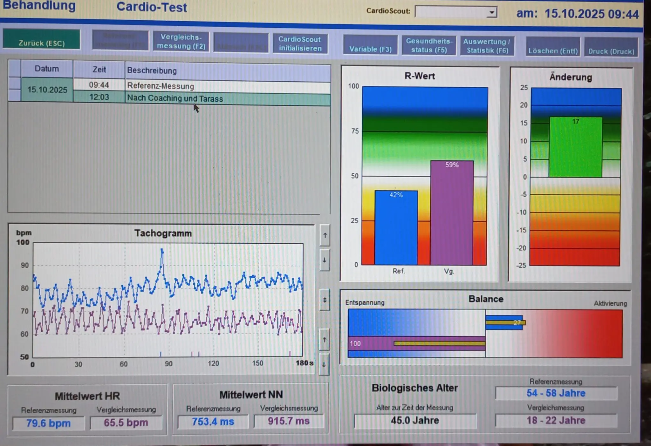Screen dimensions: 651x446
Task: Click the Datum column header
Action: [47, 69]
